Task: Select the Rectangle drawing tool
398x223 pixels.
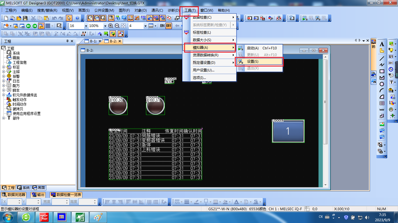Action: [382, 71]
